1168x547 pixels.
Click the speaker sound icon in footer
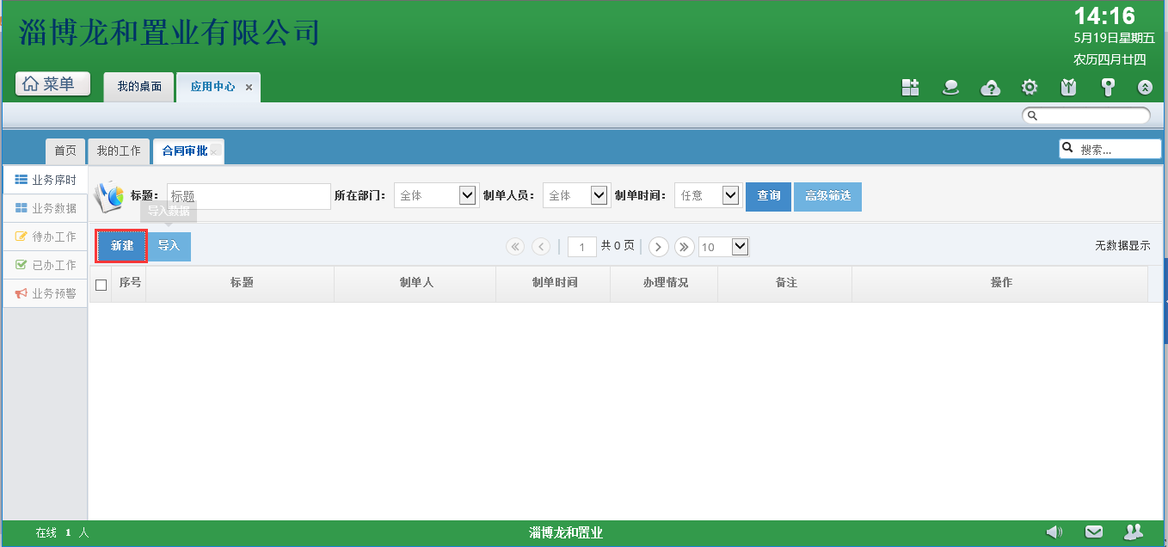click(x=1054, y=532)
